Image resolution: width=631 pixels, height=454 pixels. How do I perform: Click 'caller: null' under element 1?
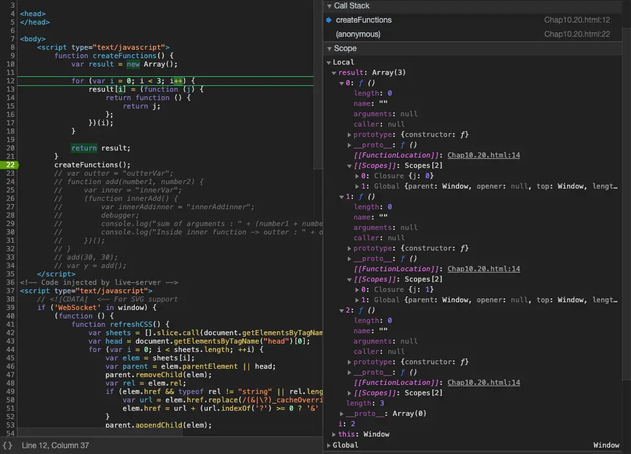[379, 238]
